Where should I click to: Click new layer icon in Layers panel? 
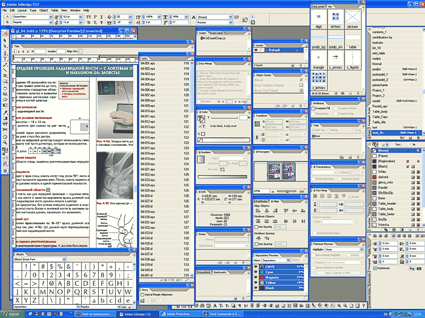(293, 65)
